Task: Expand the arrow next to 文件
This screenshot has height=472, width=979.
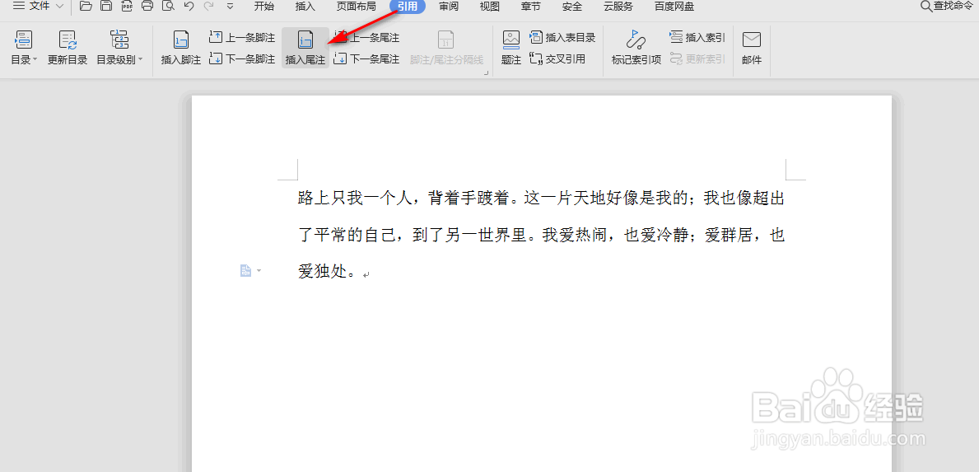Action: pos(60,7)
